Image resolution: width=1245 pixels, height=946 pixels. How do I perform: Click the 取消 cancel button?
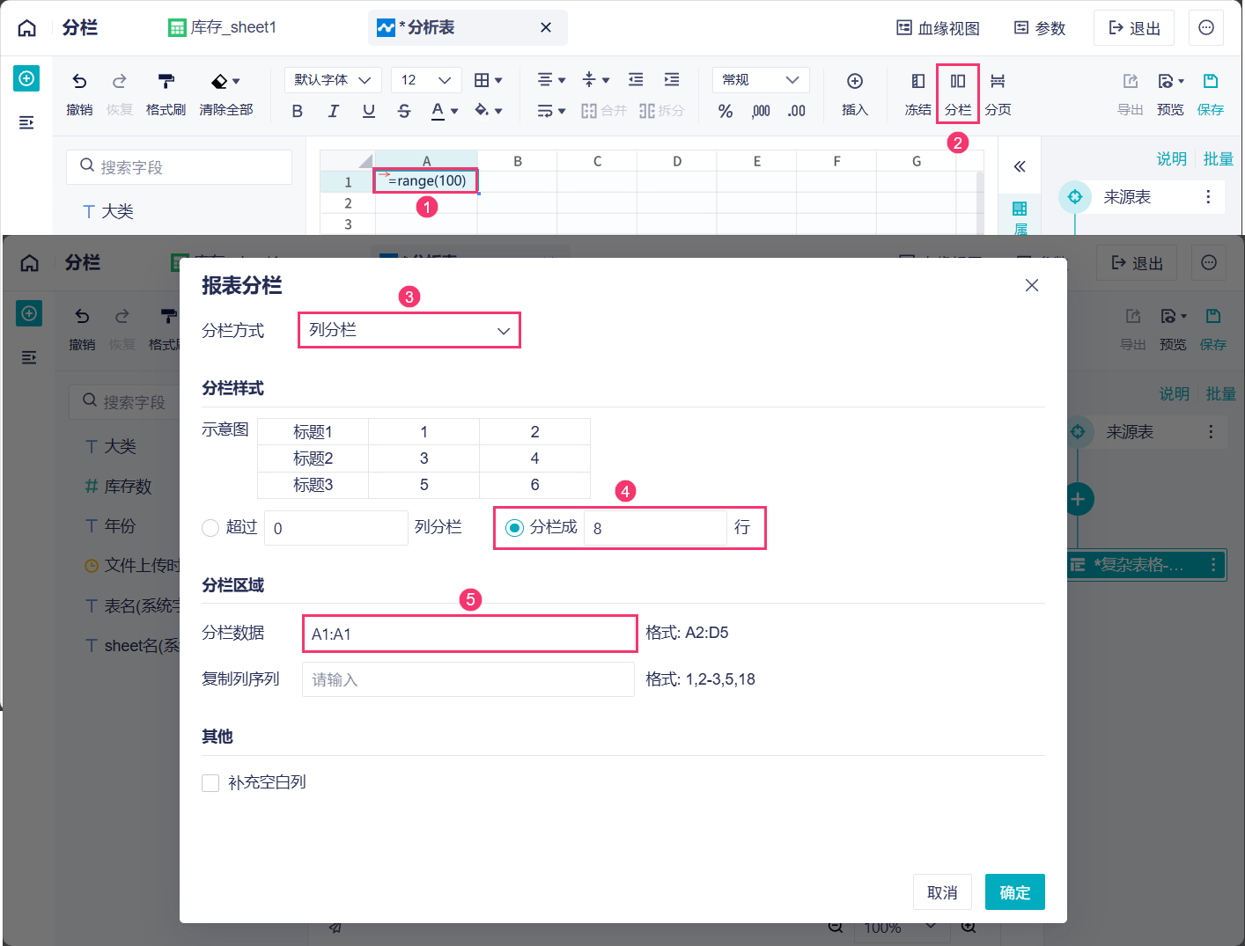942,892
